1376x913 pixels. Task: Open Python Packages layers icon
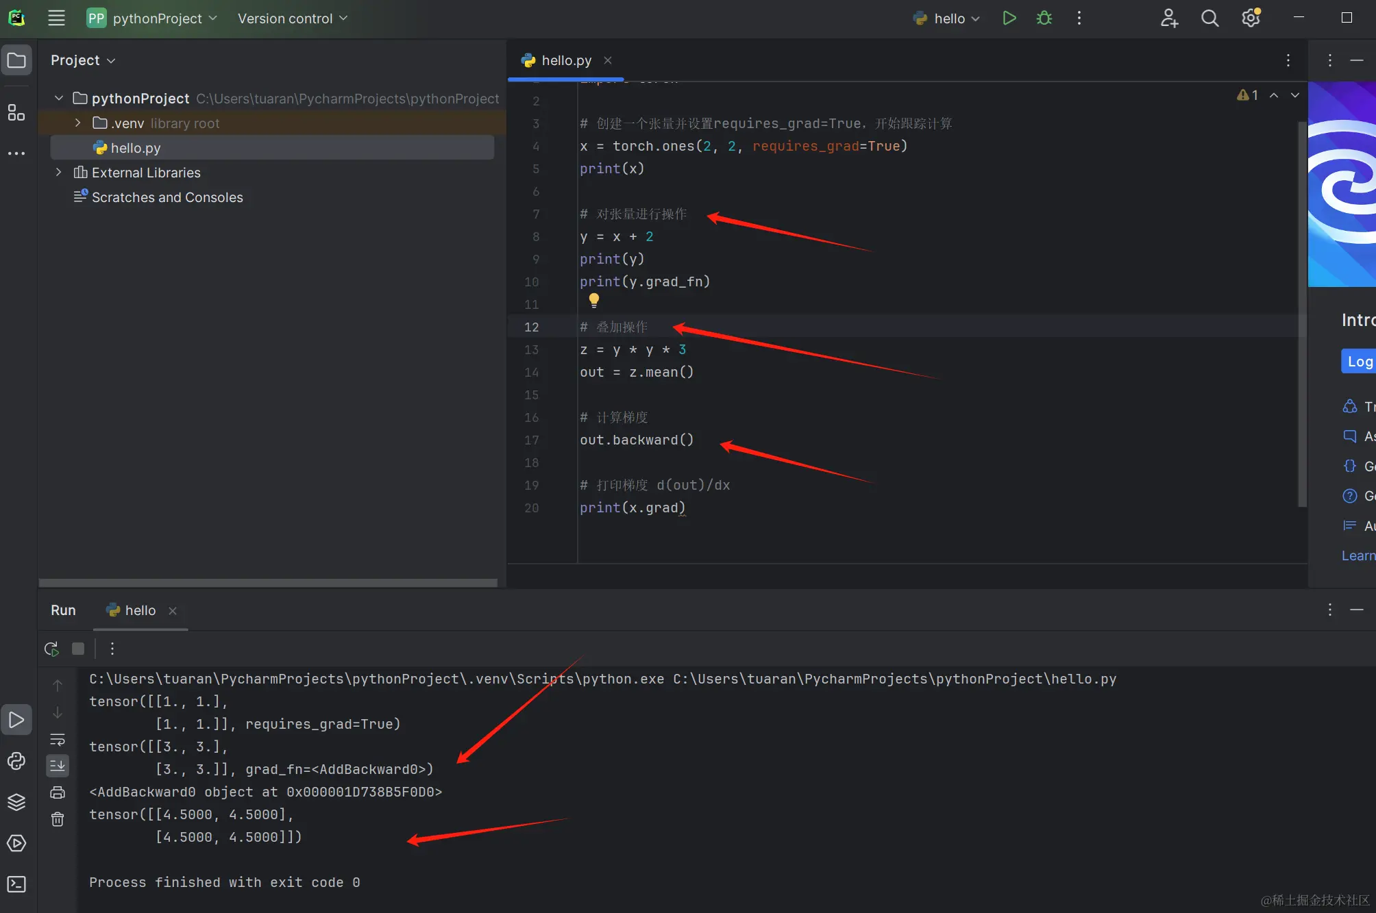(x=16, y=802)
